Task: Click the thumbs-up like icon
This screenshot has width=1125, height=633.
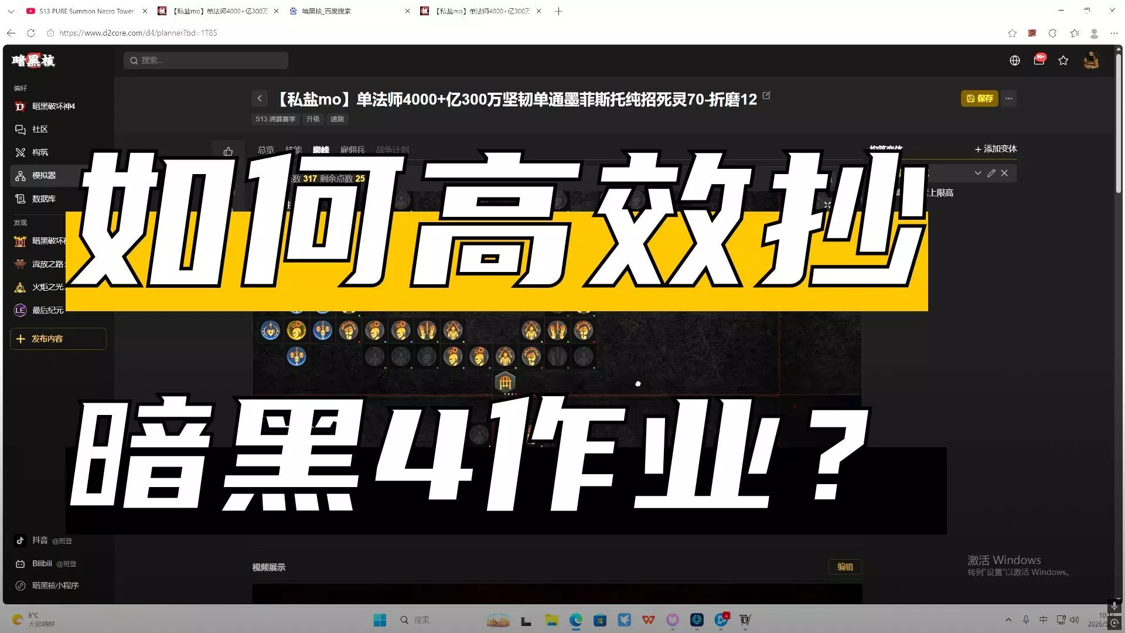Action: pos(228,152)
